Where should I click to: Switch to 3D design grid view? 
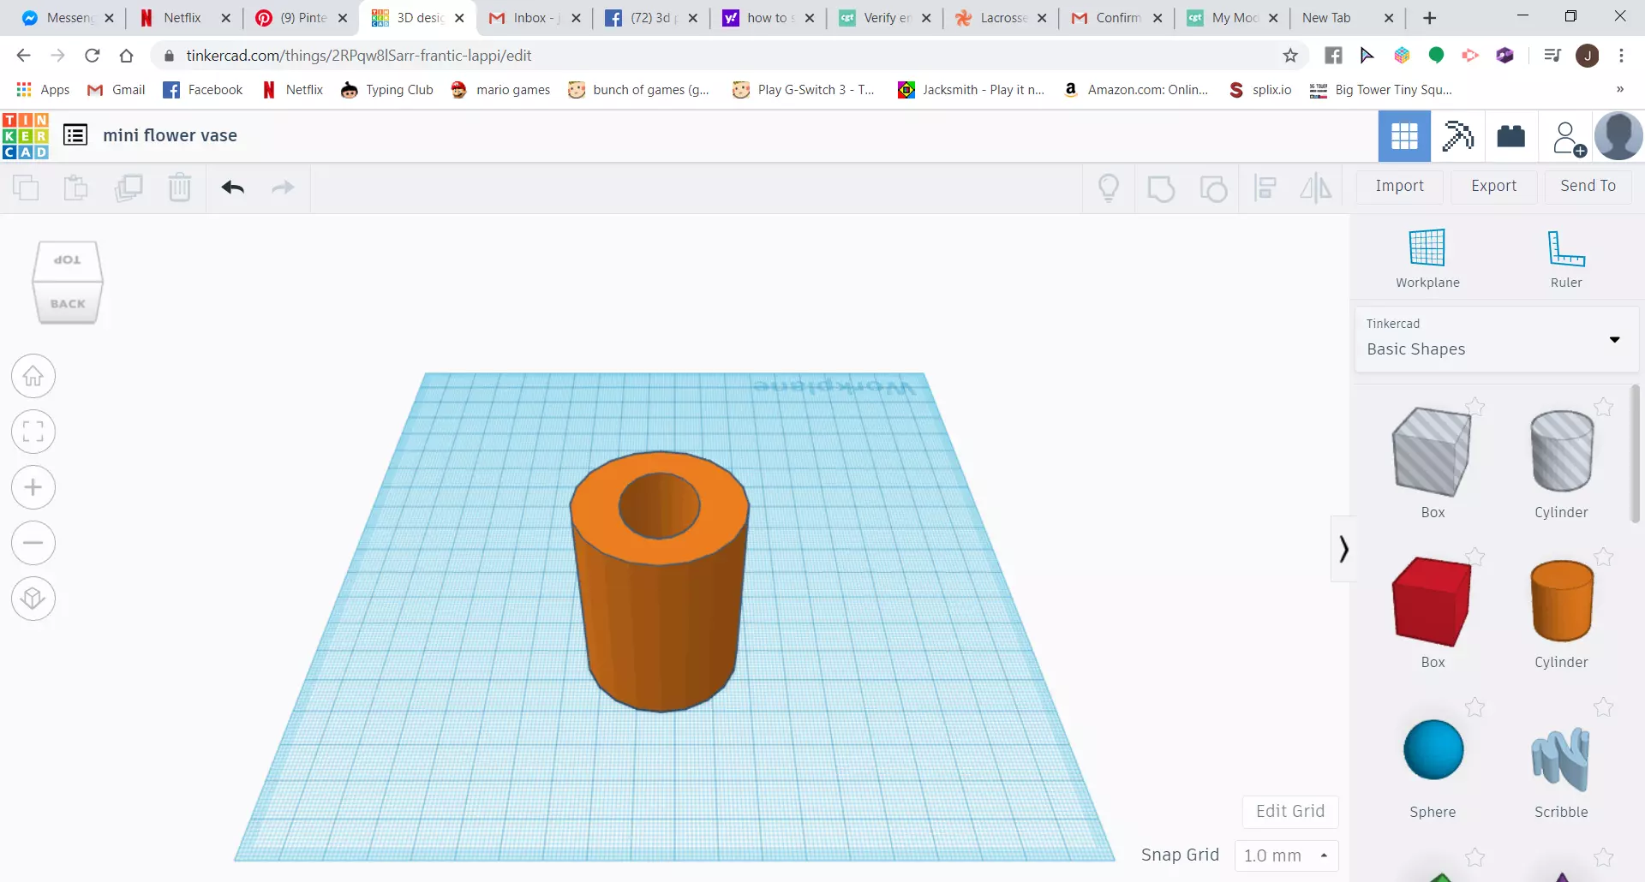1404,136
